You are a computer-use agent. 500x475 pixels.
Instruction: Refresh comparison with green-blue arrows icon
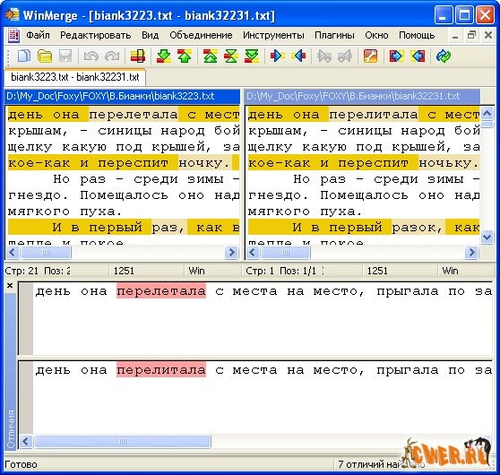click(x=444, y=56)
